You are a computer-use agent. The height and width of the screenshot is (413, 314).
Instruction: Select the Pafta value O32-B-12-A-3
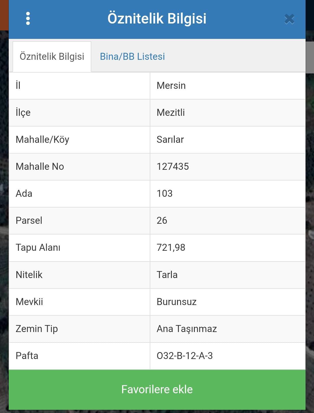(x=185, y=356)
